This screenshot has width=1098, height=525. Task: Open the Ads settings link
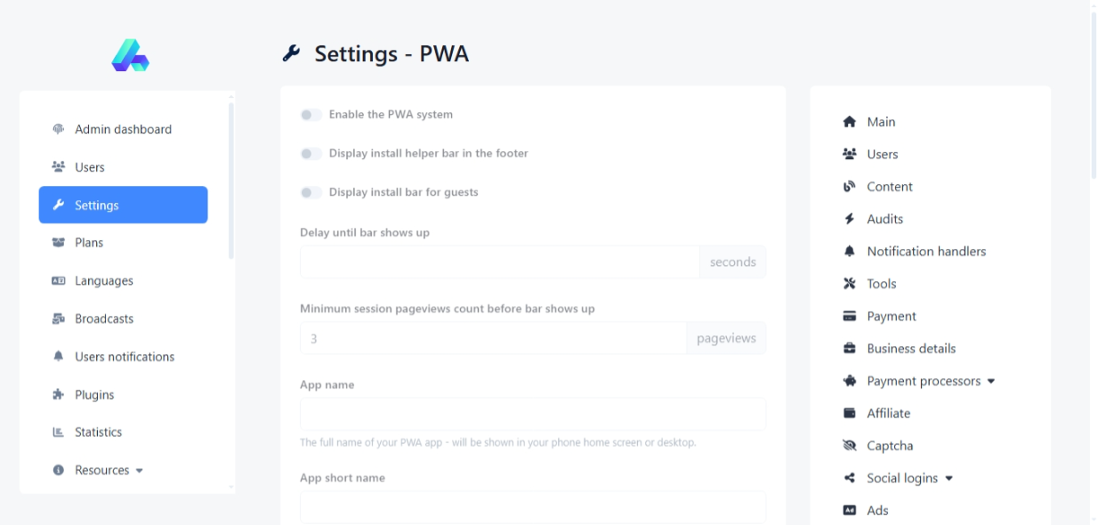tap(877, 510)
